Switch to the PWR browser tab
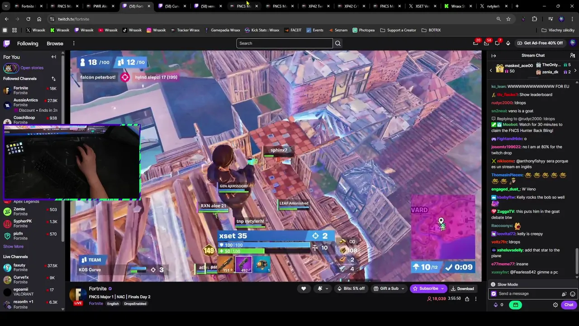The width and height of the screenshot is (579, 326). (x=100, y=6)
